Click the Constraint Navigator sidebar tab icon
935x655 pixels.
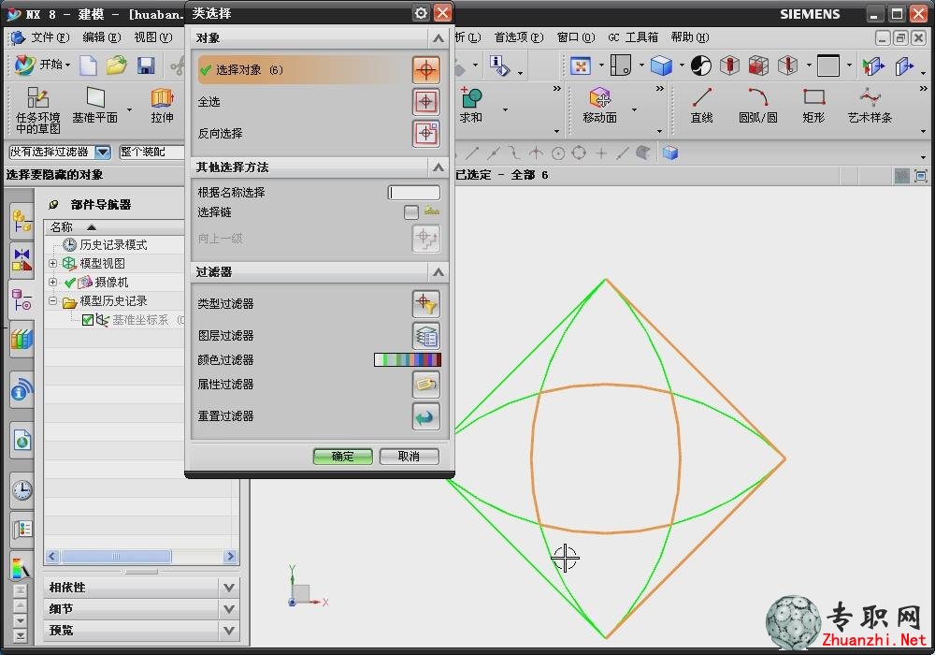click(22, 260)
